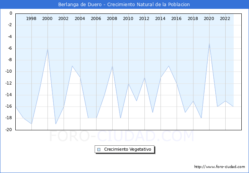Click the -6 value on the y-axis
This screenshot has height=173, width=249.
pos(10,48)
